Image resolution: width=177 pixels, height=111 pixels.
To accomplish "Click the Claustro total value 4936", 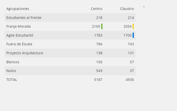I will [x=130, y=80].
